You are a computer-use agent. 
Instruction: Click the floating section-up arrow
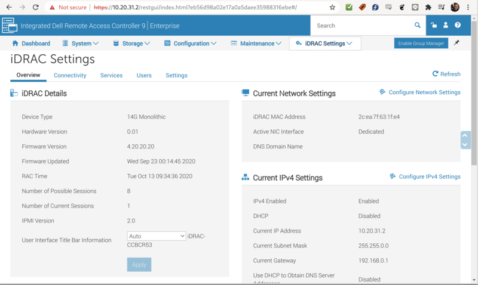point(465,135)
